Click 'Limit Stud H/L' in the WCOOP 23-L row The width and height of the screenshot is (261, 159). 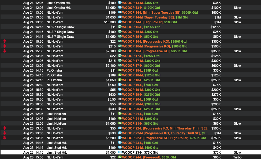coord(57,143)
